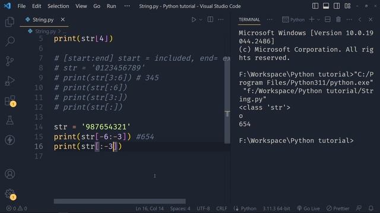Click the Prettier status item
This screenshot has width=380, height=213.
coord(338,208)
